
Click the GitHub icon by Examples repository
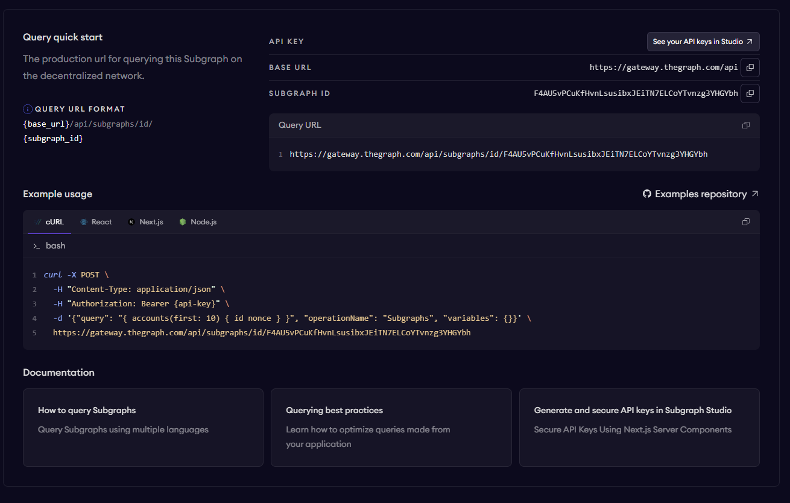click(647, 194)
